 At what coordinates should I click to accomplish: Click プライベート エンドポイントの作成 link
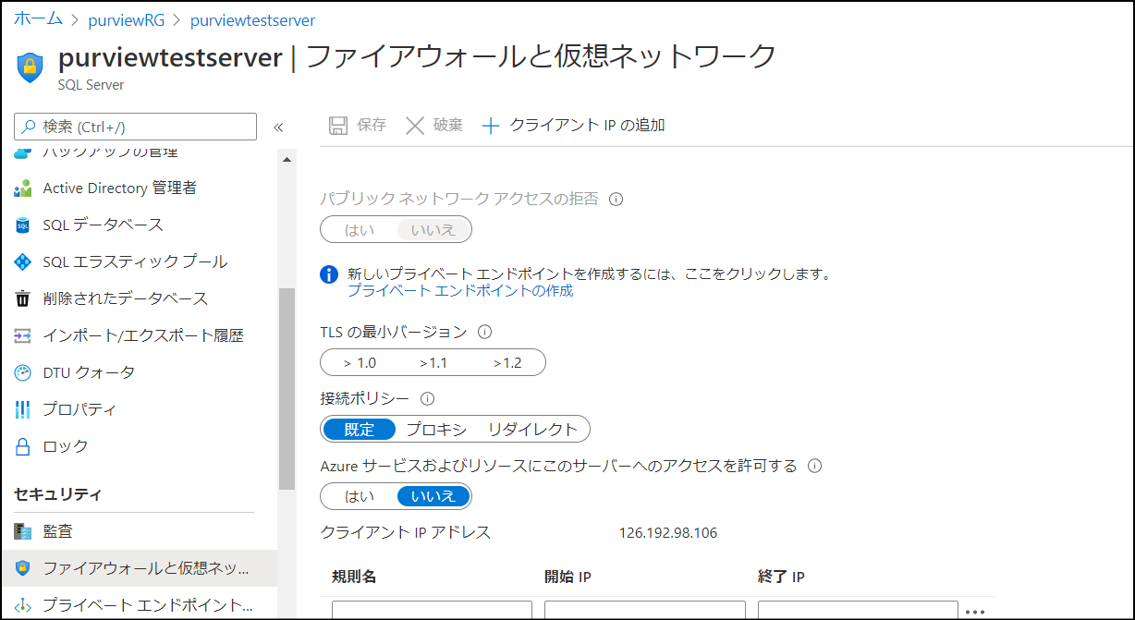pyautogui.click(x=460, y=290)
